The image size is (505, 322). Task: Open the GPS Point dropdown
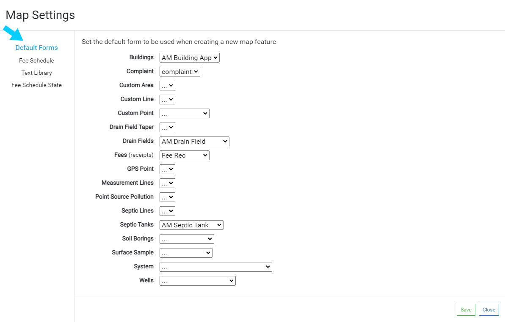167,169
